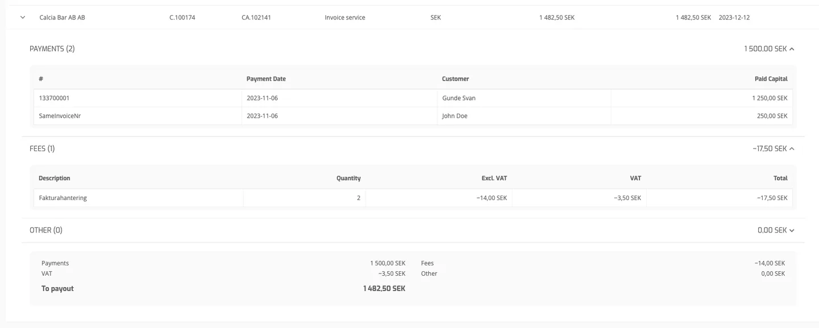This screenshot has width=819, height=328.
Task: Click the Paid Capital column header
Action: click(x=771, y=79)
